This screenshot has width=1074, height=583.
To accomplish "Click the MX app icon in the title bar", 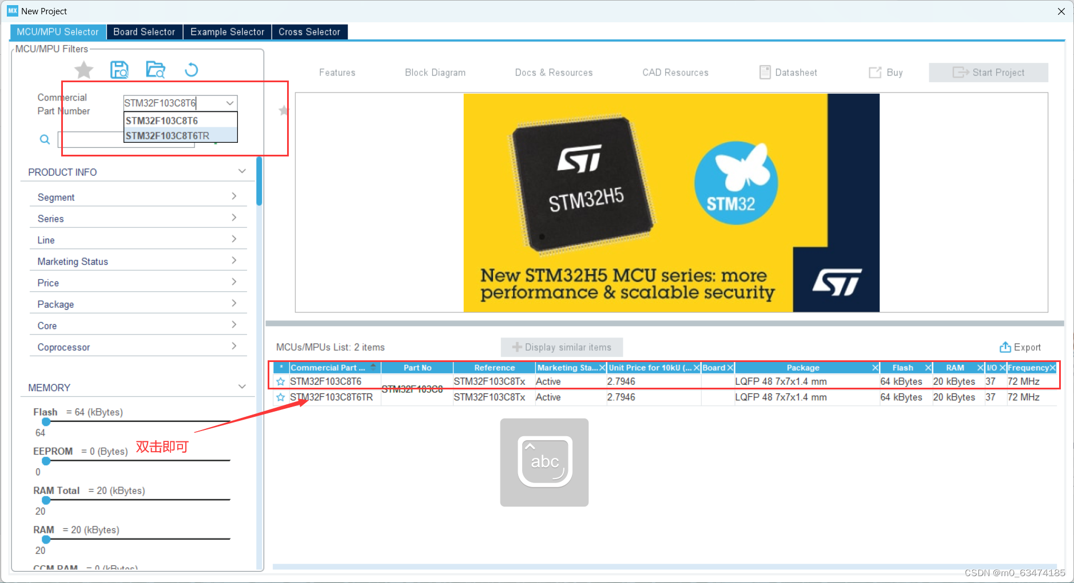I will click(13, 11).
